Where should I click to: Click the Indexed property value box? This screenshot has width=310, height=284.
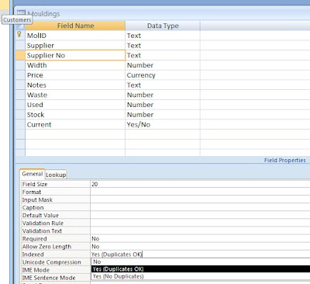point(200,255)
